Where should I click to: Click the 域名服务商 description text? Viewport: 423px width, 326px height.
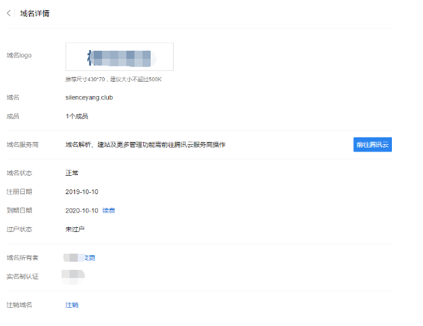point(145,145)
